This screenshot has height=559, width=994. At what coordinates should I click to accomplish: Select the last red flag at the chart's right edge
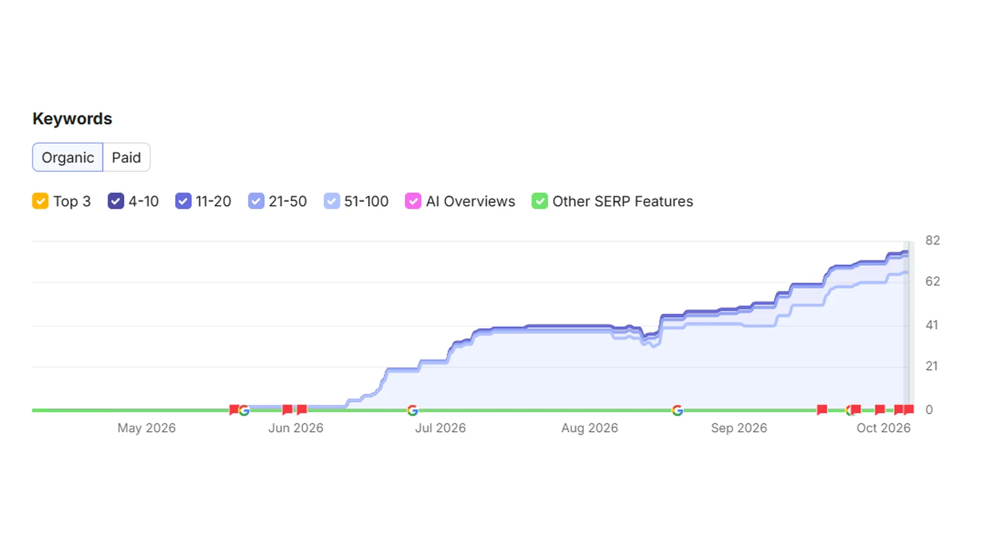tap(909, 409)
